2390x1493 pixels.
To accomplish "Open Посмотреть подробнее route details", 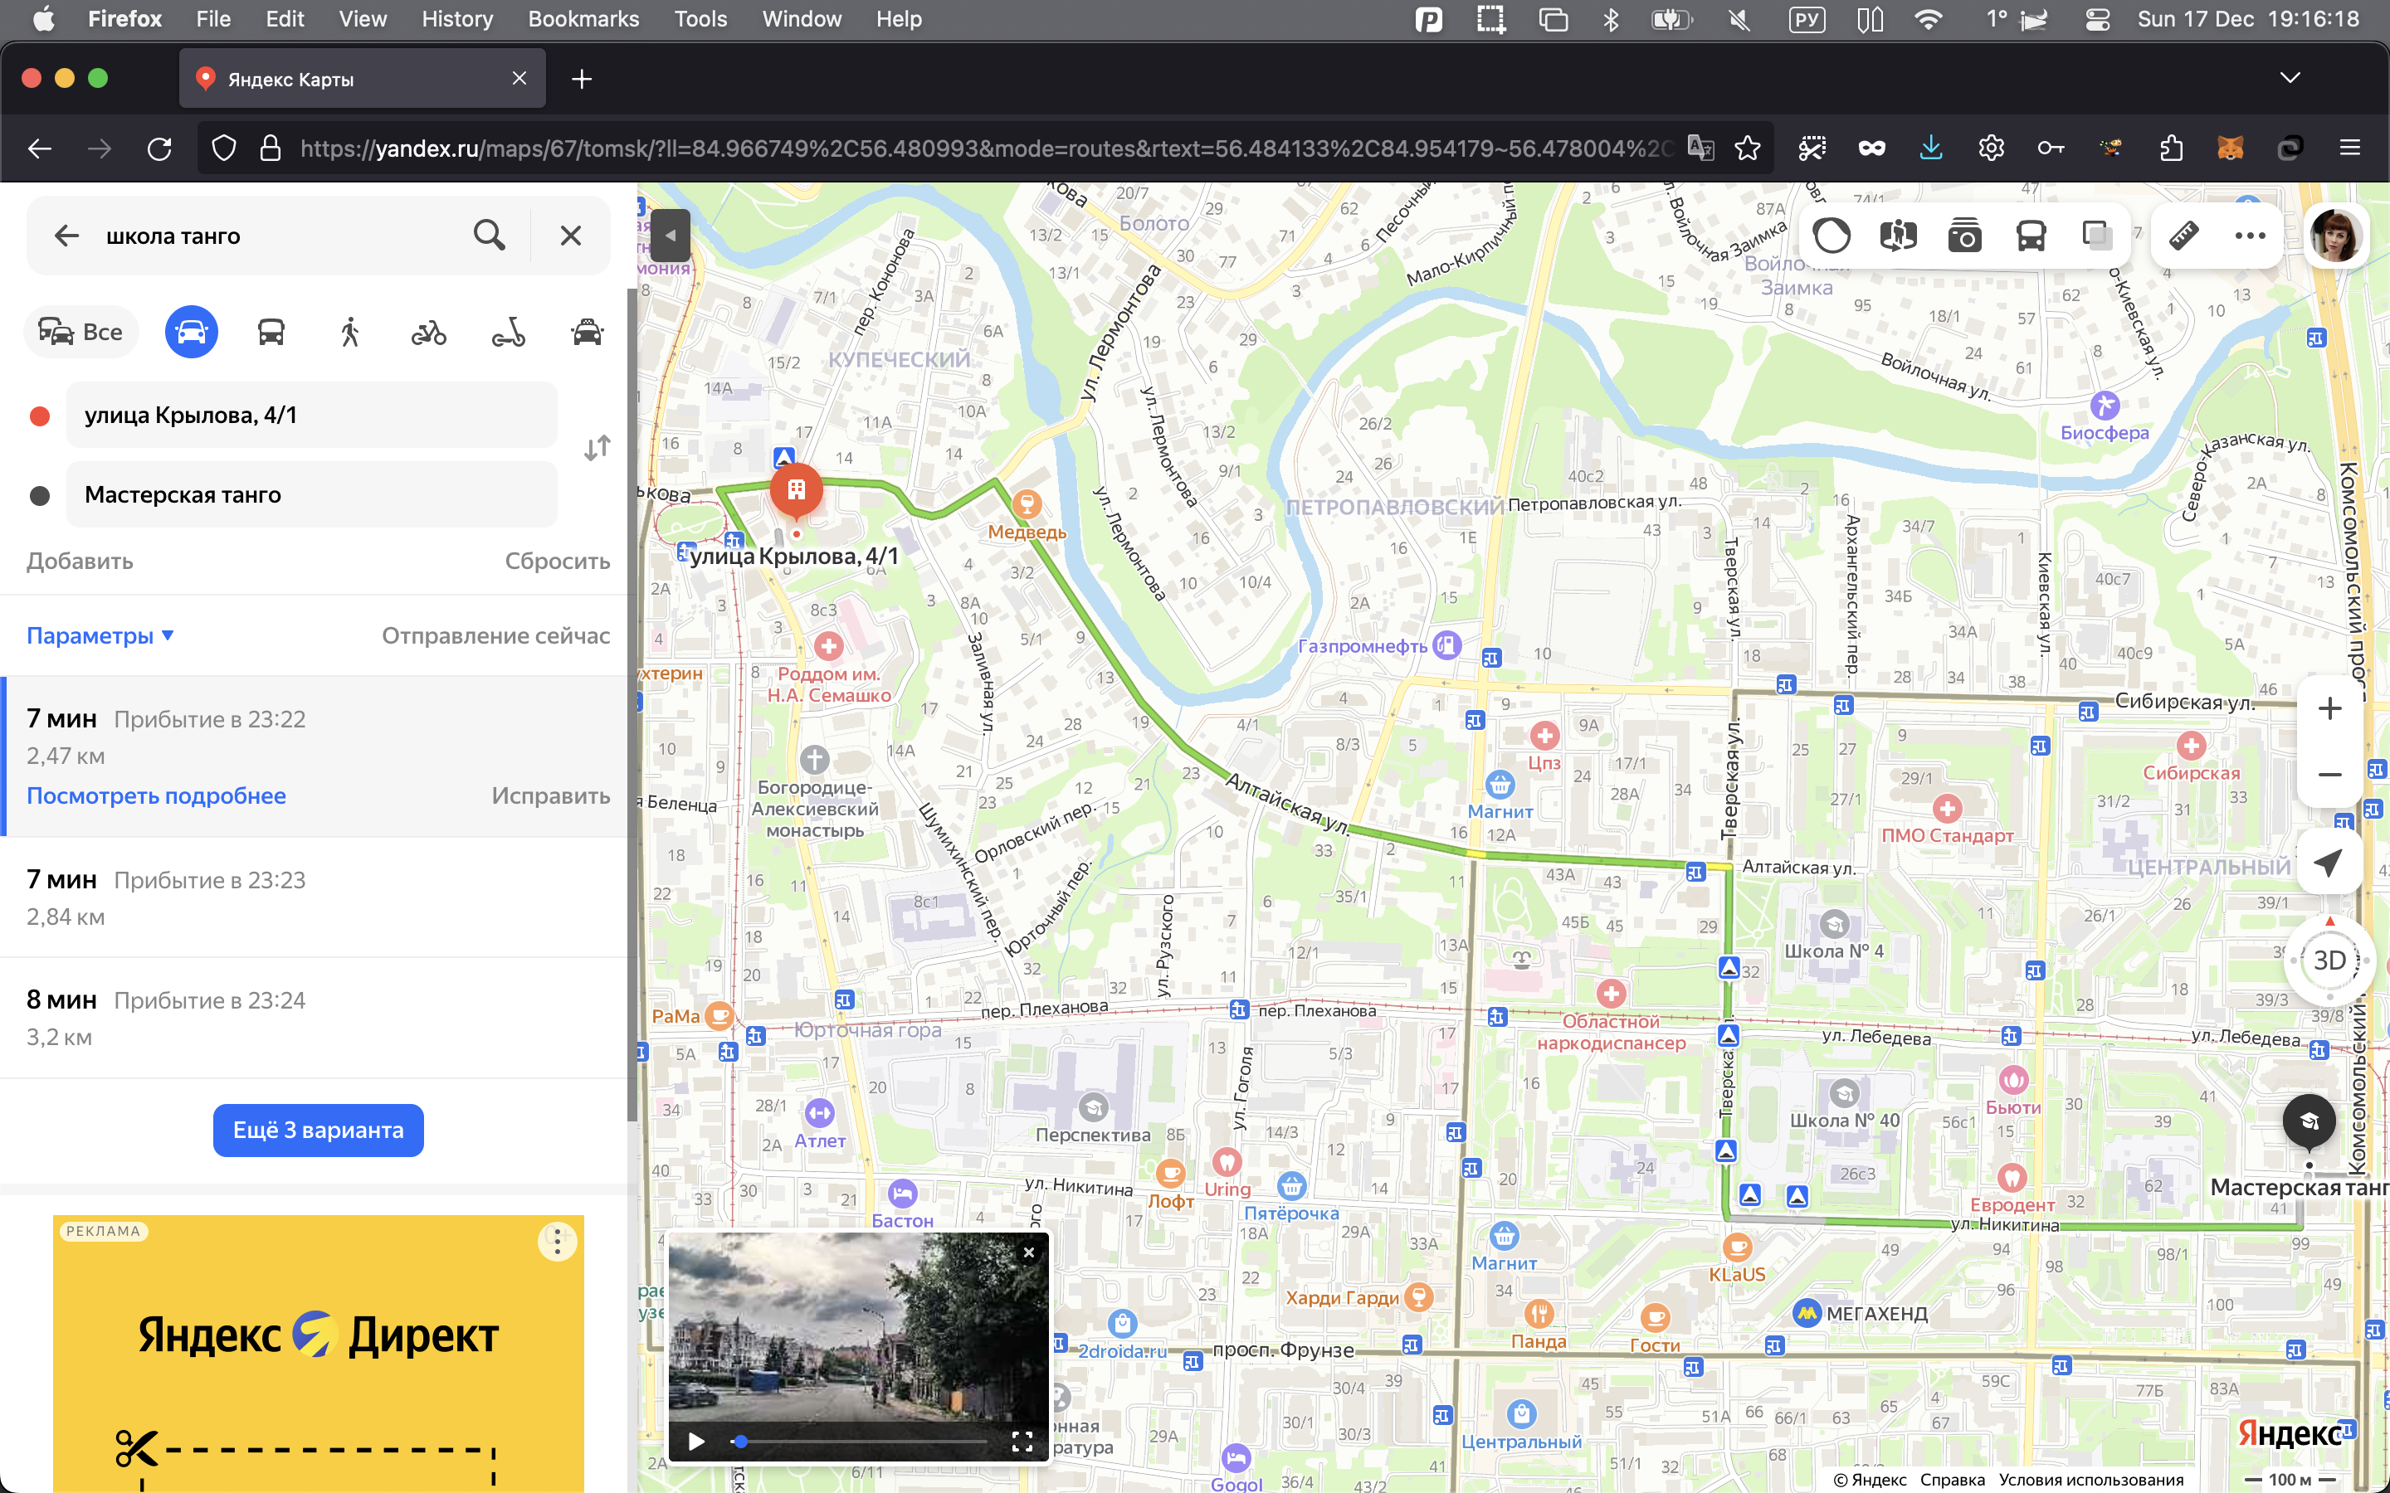I will pyautogui.click(x=156, y=796).
